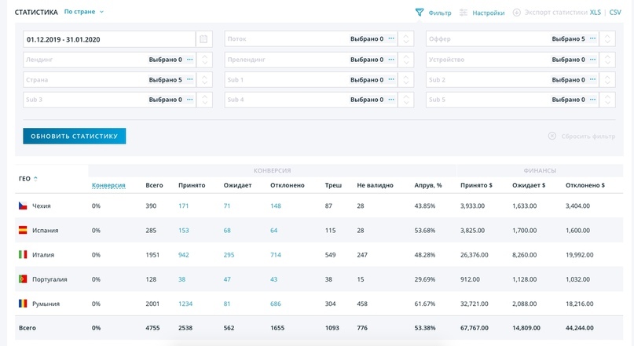This screenshot has height=346, width=634.
Task: Click the Sub 1 filter field
Action: point(311,79)
